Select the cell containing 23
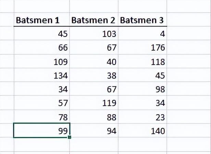211x154 pixels. click(142, 117)
